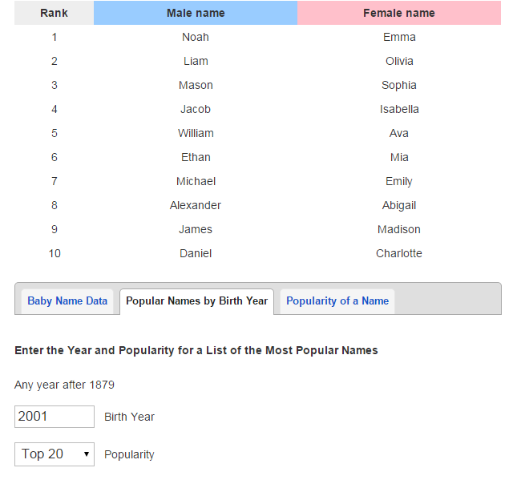The image size is (513, 484).
Task: Open the Baby Name Data tab
Action: click(67, 301)
